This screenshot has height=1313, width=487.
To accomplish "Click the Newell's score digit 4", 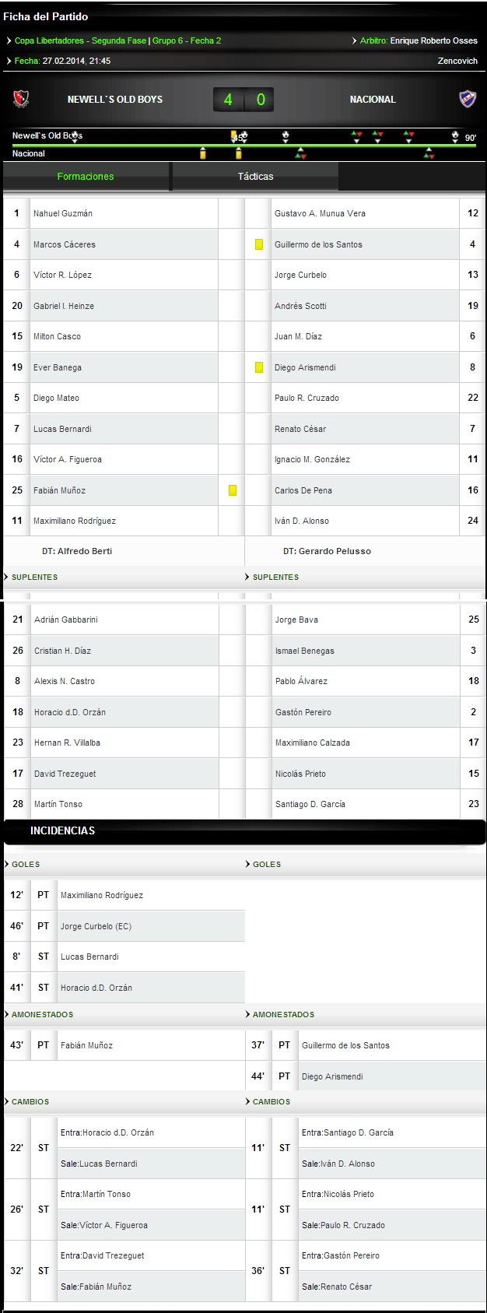I will tap(228, 100).
